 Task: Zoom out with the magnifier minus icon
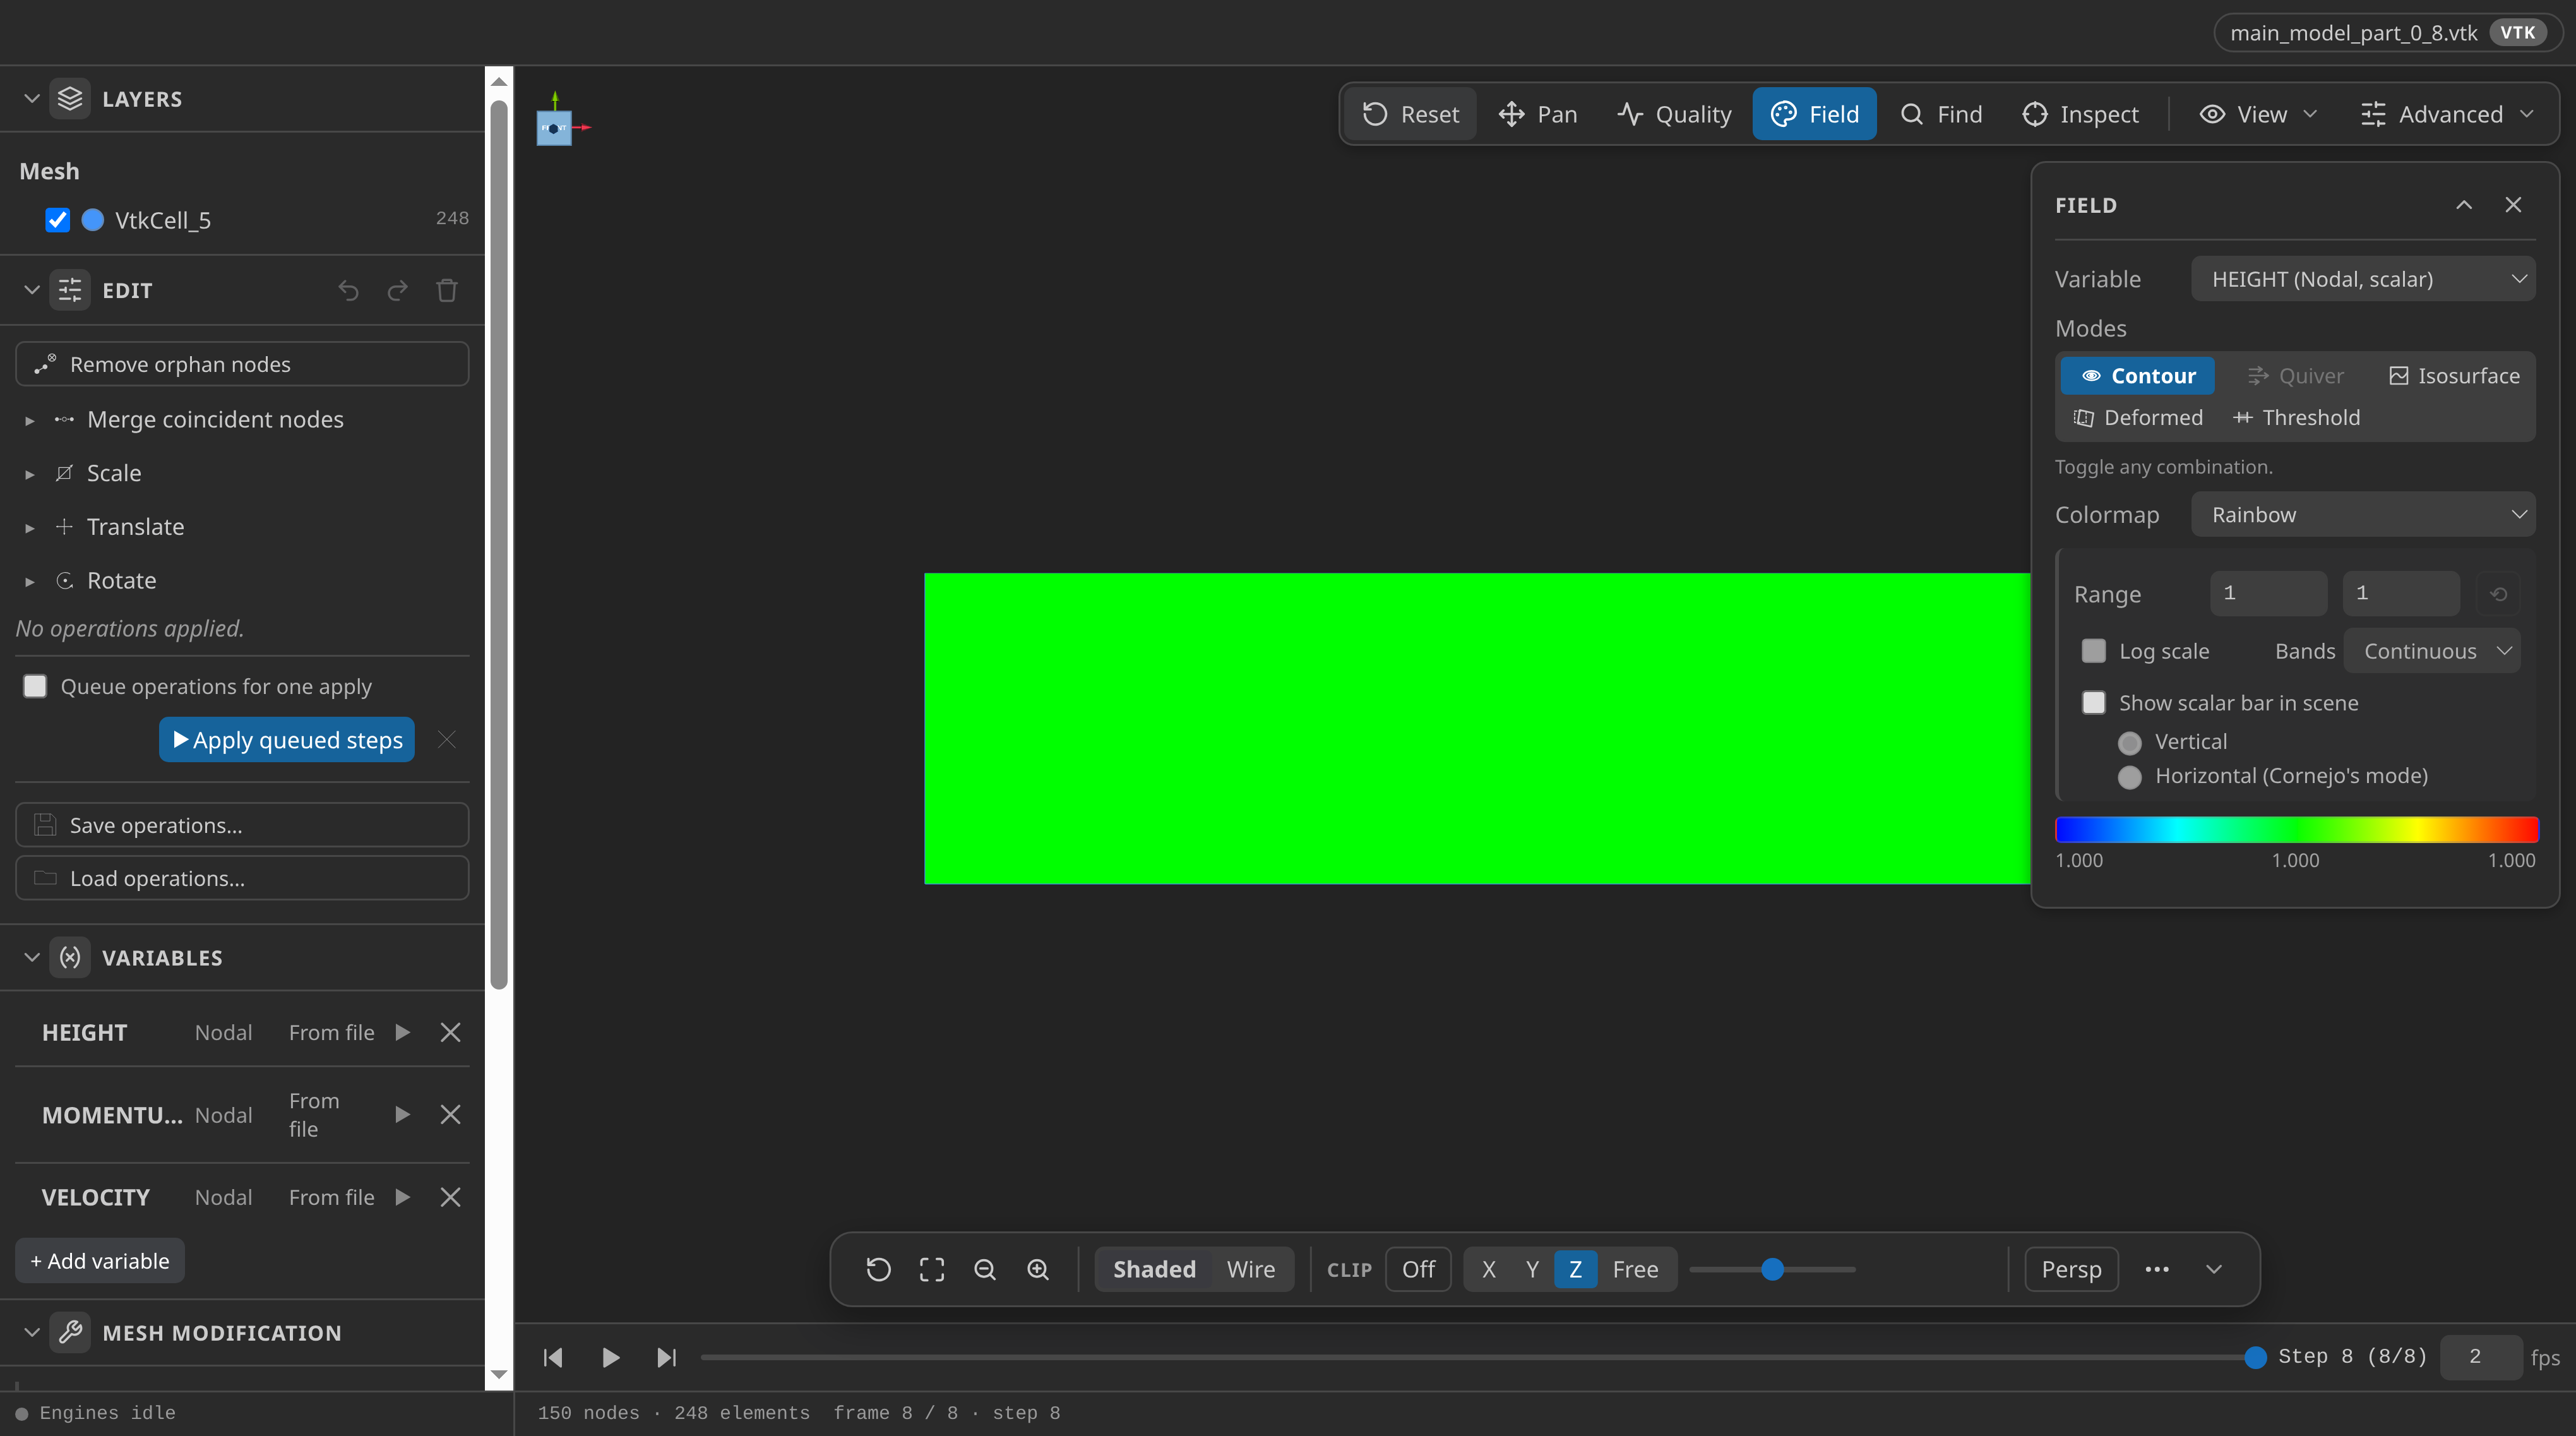click(985, 1269)
